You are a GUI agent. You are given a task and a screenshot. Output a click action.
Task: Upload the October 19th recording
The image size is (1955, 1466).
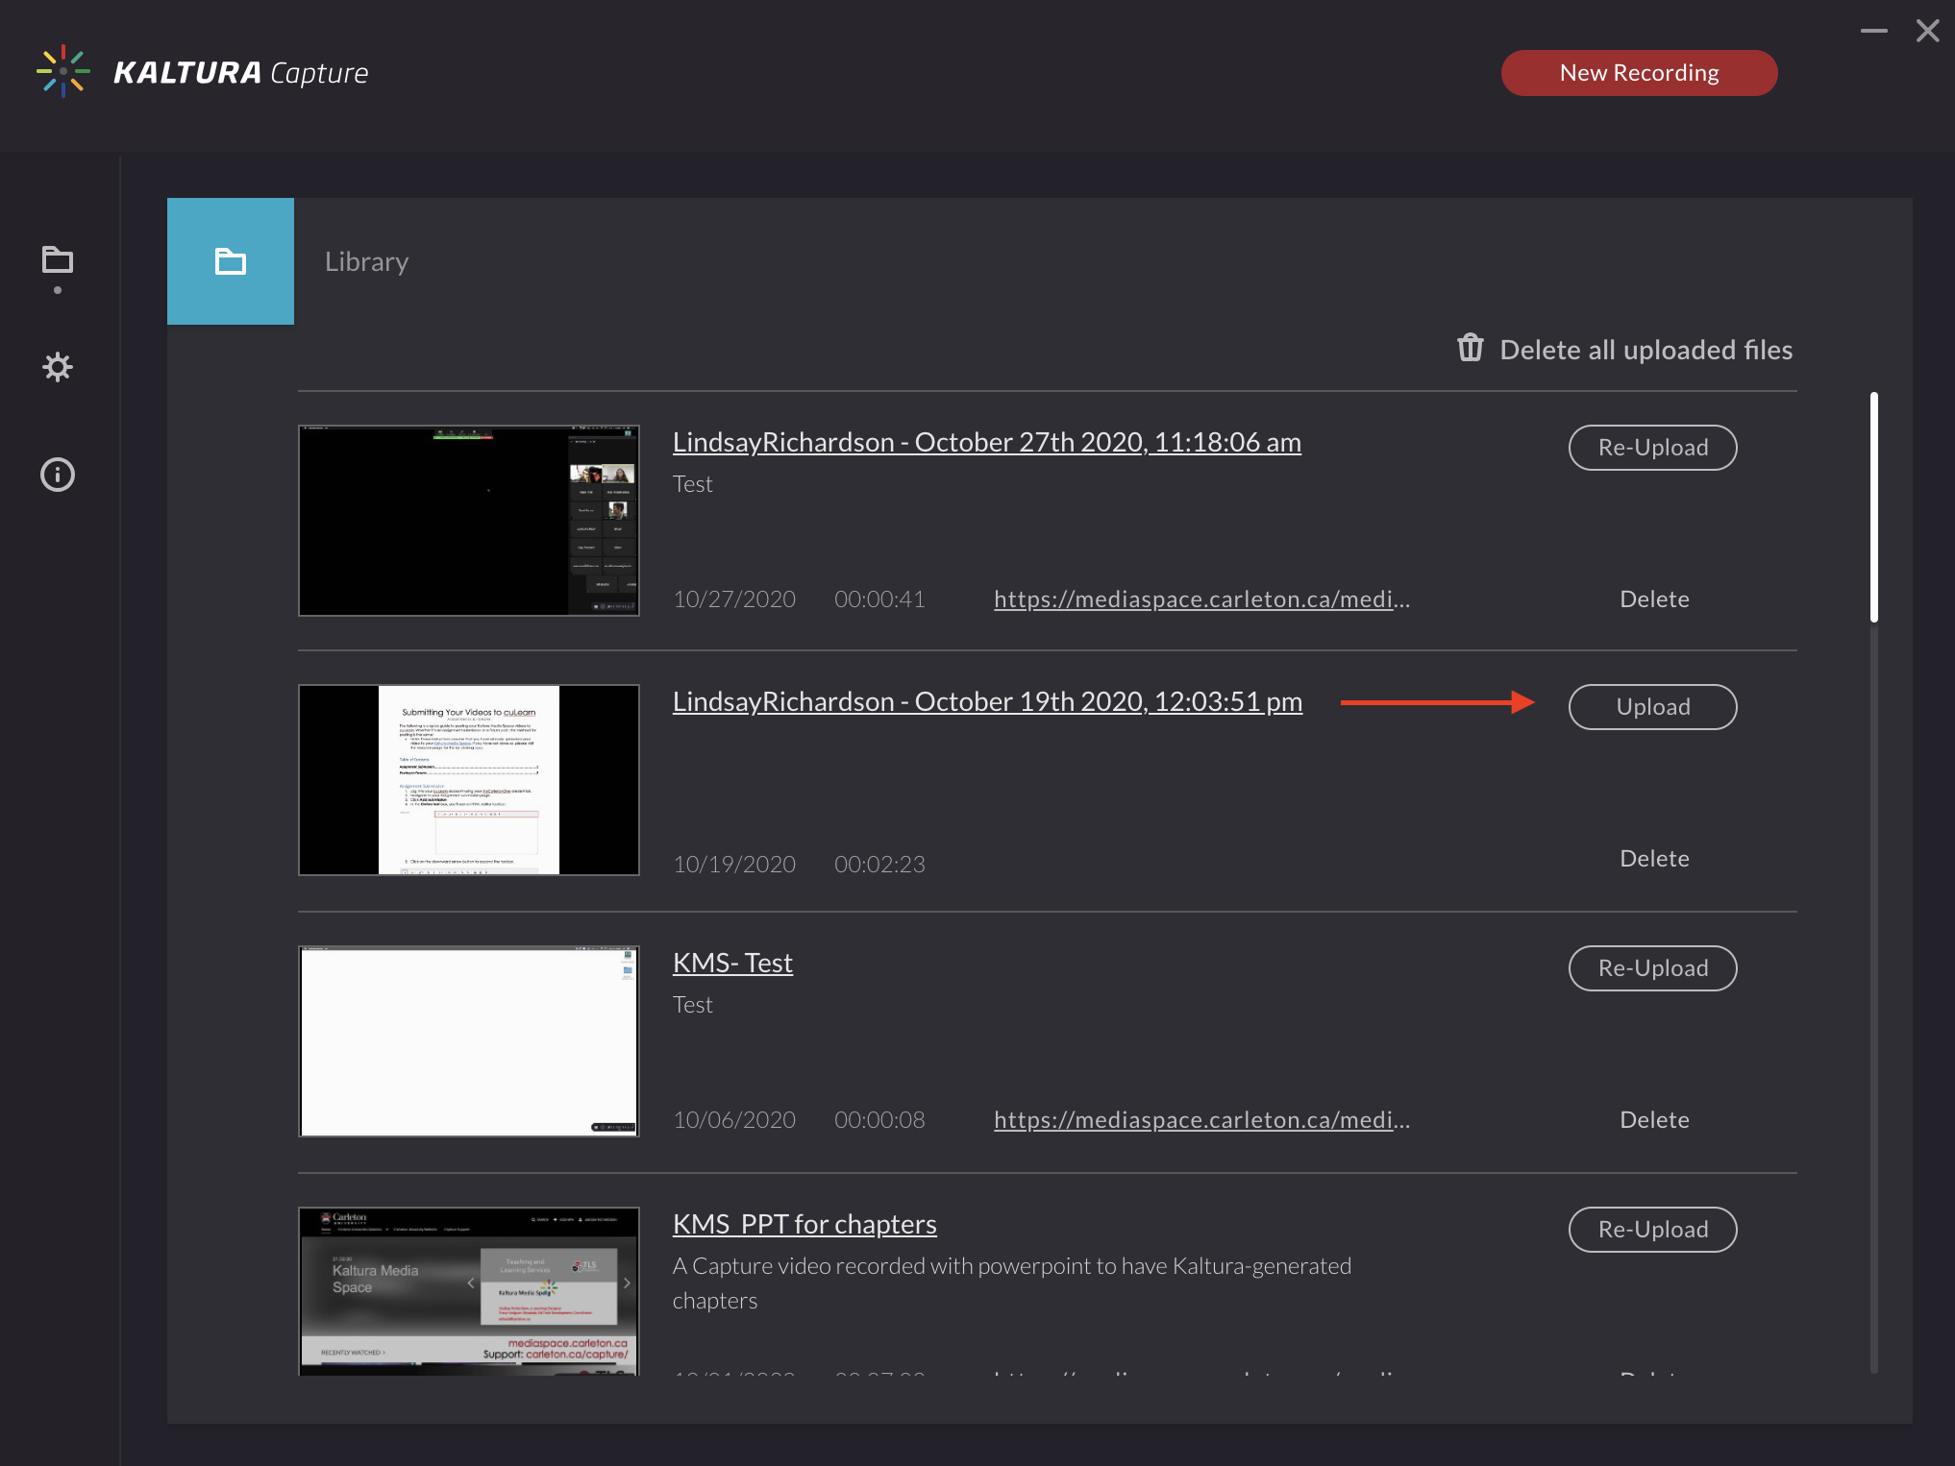click(x=1652, y=707)
